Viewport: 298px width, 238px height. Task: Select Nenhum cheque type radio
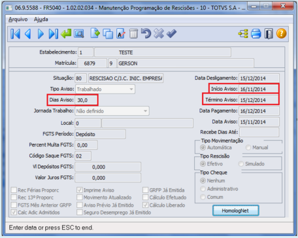tap(203, 180)
